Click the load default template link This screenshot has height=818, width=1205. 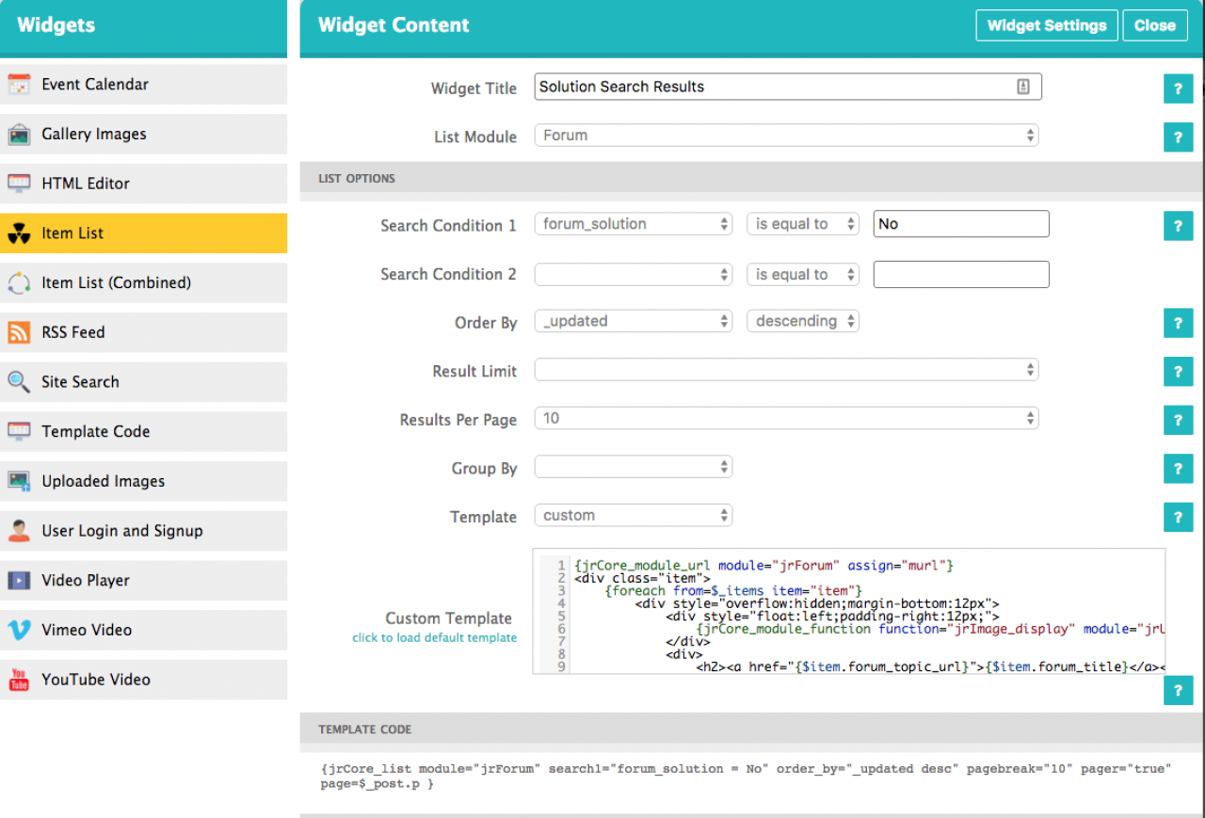[x=434, y=638]
